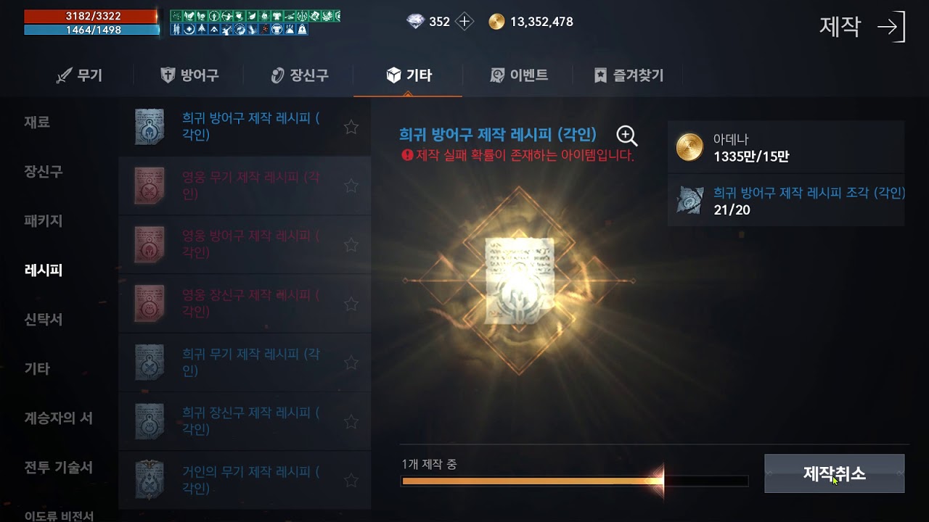
Task: Open the 즐겨찾기 favorites tab
Action: 629,75
